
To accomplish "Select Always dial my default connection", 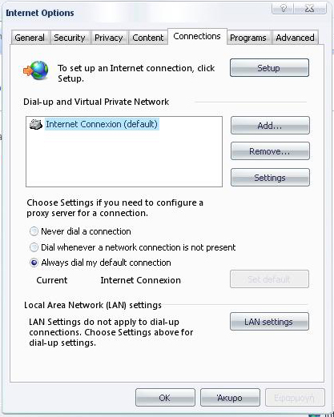I will coord(34,263).
